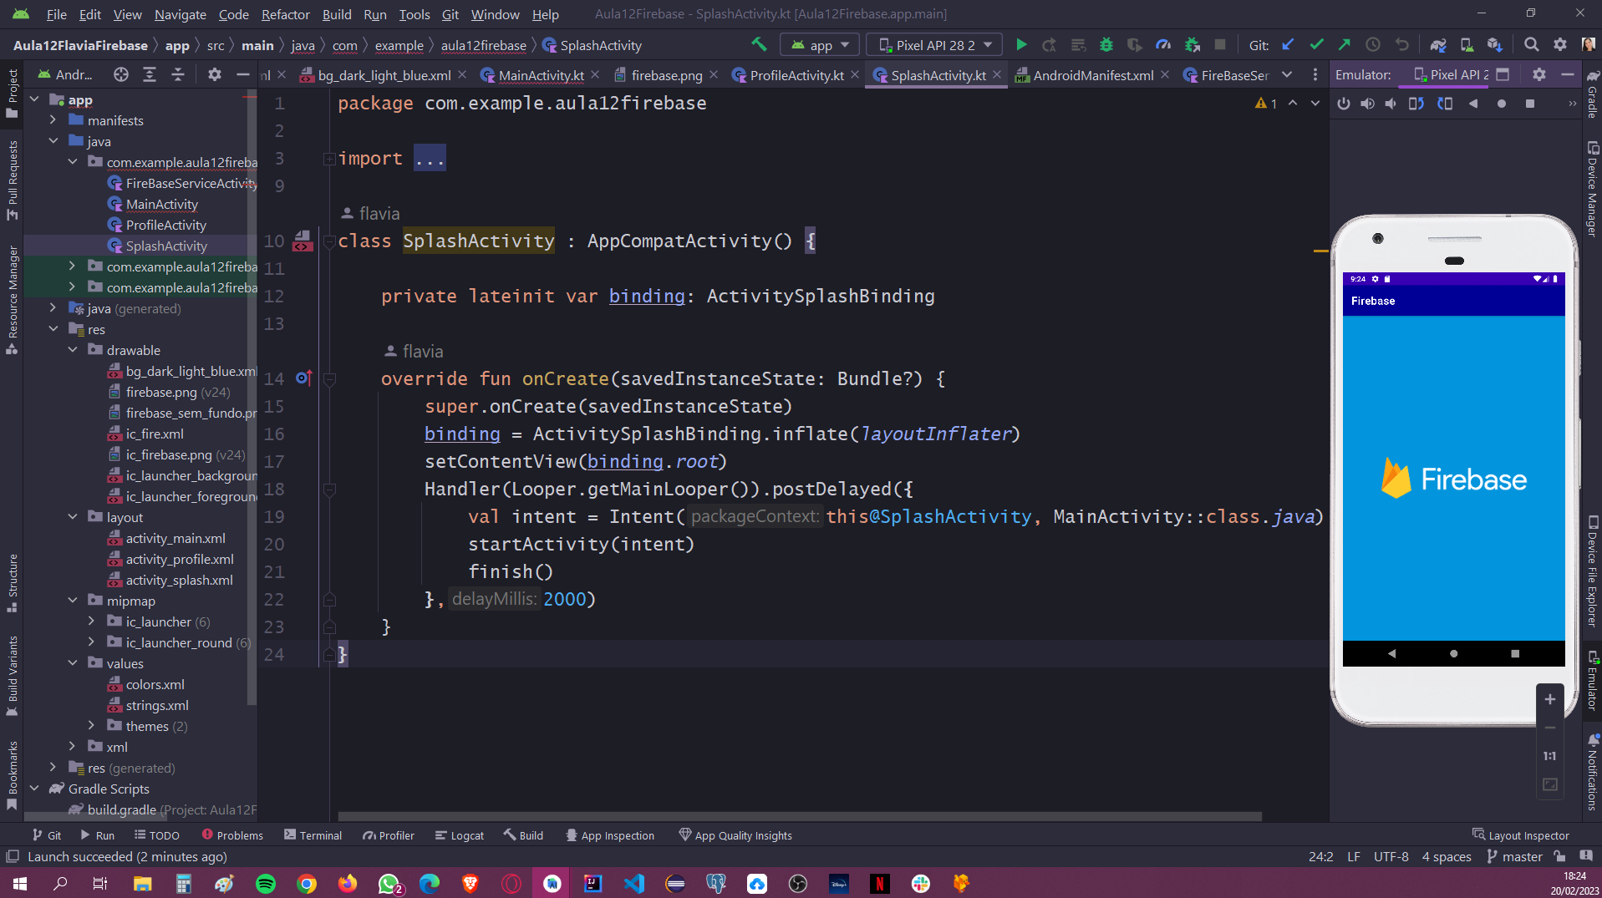Image resolution: width=1602 pixels, height=898 pixels.
Task: Click Git push arrow icon
Action: [x=1344, y=44]
